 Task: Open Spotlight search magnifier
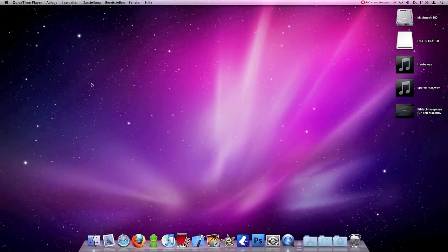[442, 2]
